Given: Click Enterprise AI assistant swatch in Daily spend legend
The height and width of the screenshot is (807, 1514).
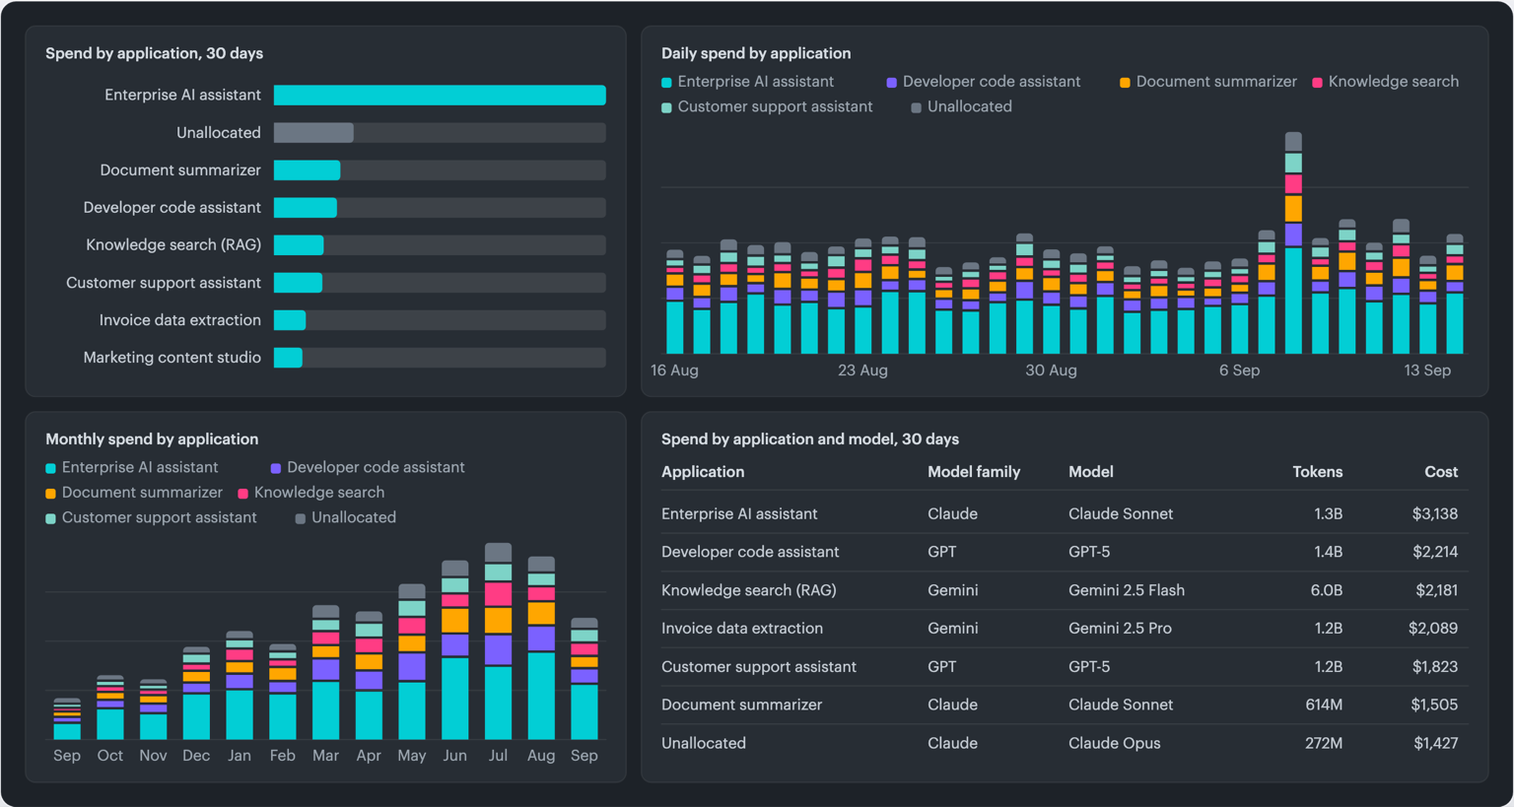Looking at the screenshot, I should tap(667, 83).
